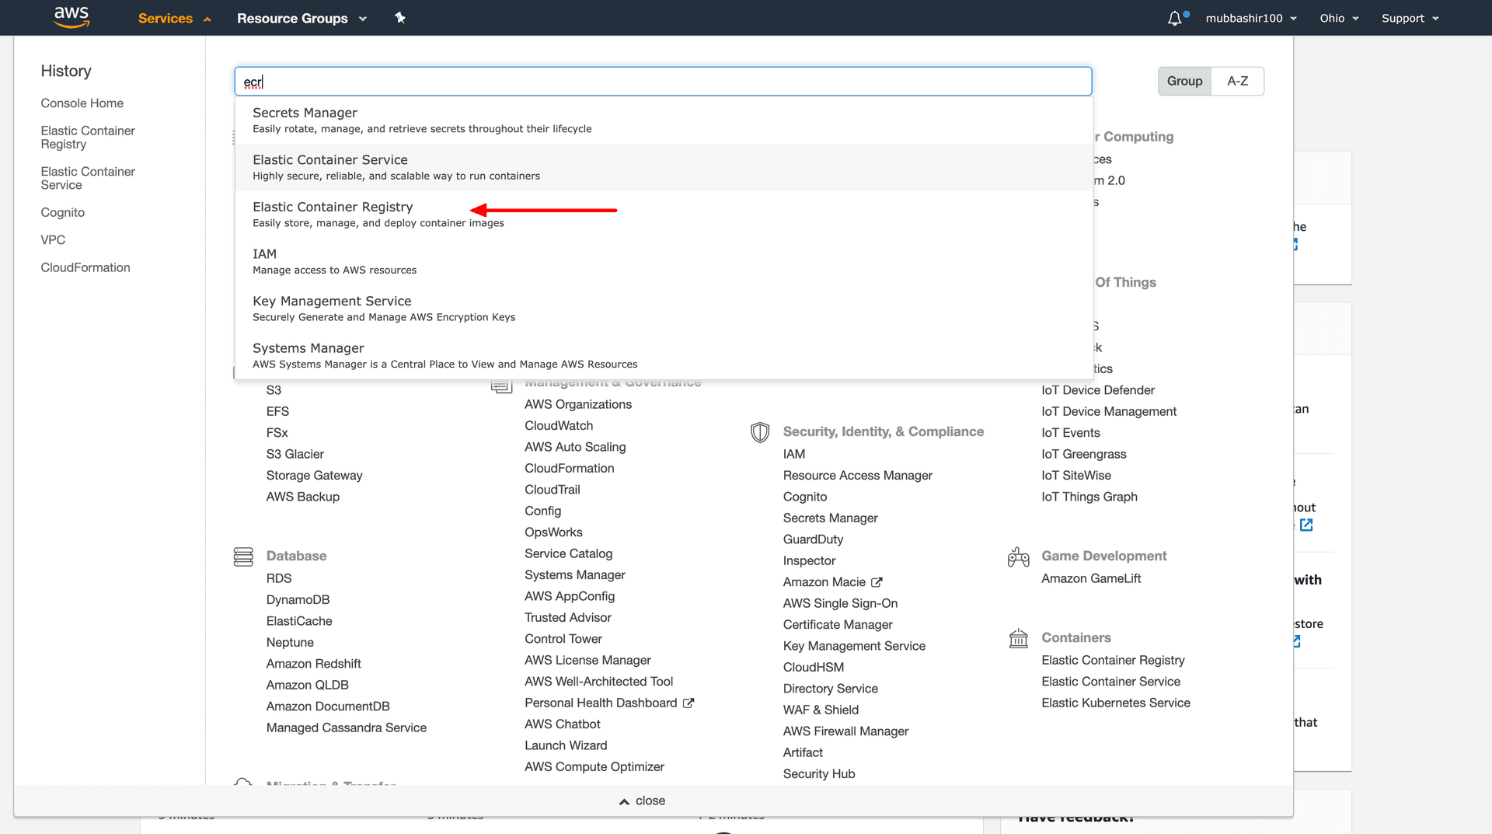Screen dimensions: 1492x834
Task: Open the Support dropdown menu
Action: click(x=1410, y=18)
